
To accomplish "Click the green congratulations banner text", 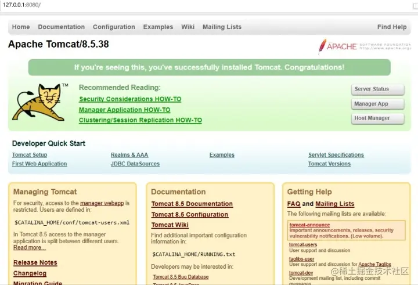I will (x=209, y=67).
